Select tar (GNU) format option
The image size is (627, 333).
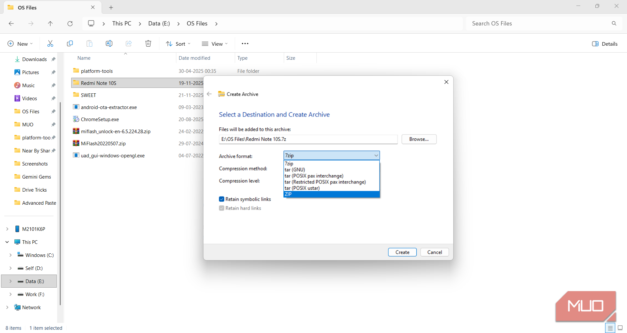pos(331,169)
